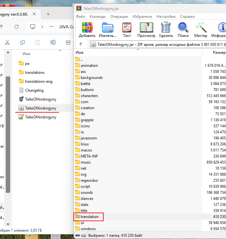The height and width of the screenshot is (239, 226).
Task: Select the backgrounds folder in archive
Action: (x=89, y=78)
